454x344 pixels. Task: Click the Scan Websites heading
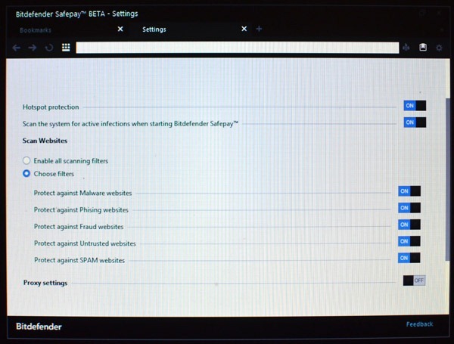pyautogui.click(x=45, y=141)
